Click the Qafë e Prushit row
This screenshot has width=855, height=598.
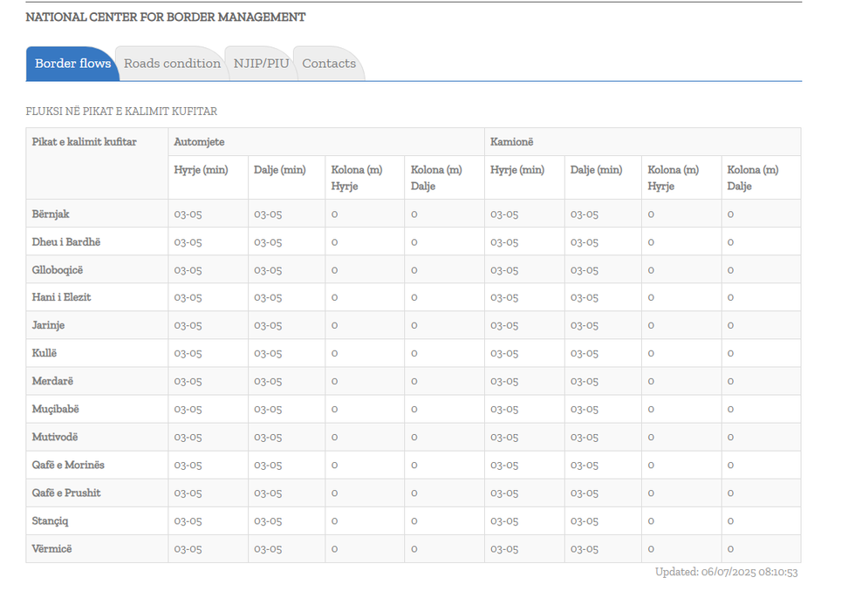click(x=66, y=493)
